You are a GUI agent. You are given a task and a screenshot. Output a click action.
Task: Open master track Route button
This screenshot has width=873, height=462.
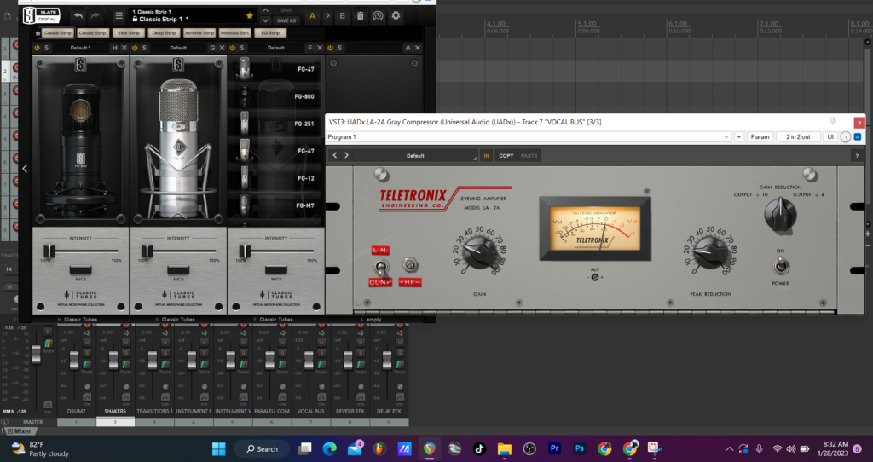tap(49, 344)
